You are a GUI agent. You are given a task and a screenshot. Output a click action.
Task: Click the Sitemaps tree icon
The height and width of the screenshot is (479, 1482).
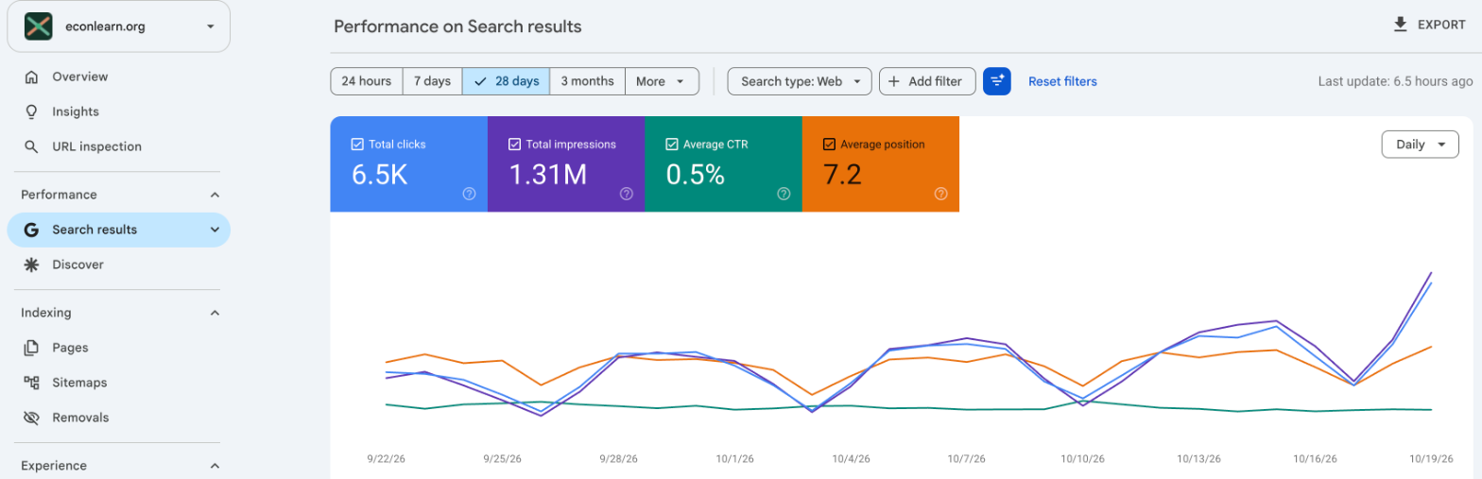[32, 383]
